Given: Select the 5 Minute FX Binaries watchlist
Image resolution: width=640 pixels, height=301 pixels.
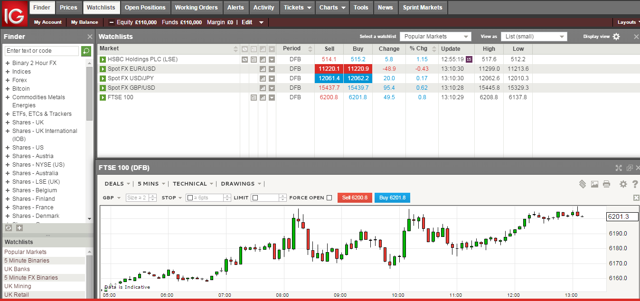Looking at the screenshot, I should (31, 278).
